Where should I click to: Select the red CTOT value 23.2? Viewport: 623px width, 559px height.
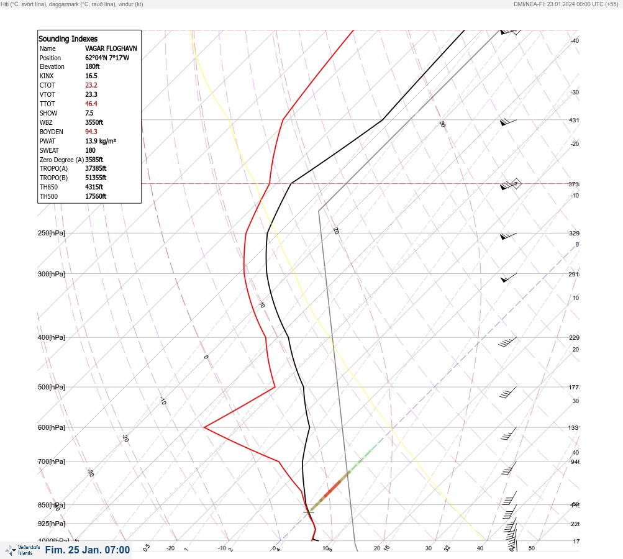(91, 85)
